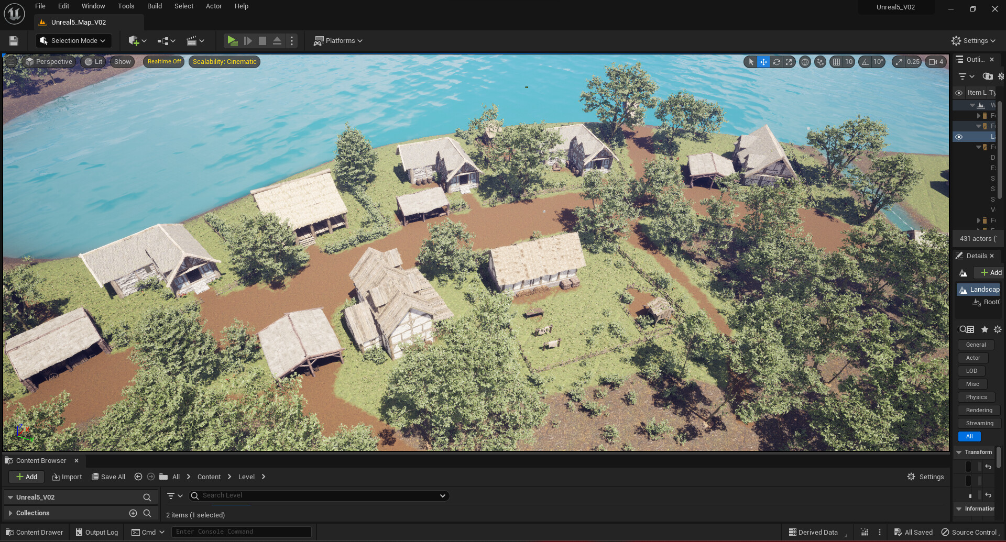
Task: Switch to the Unreal5_Map_V02 tab
Action: (x=79, y=22)
